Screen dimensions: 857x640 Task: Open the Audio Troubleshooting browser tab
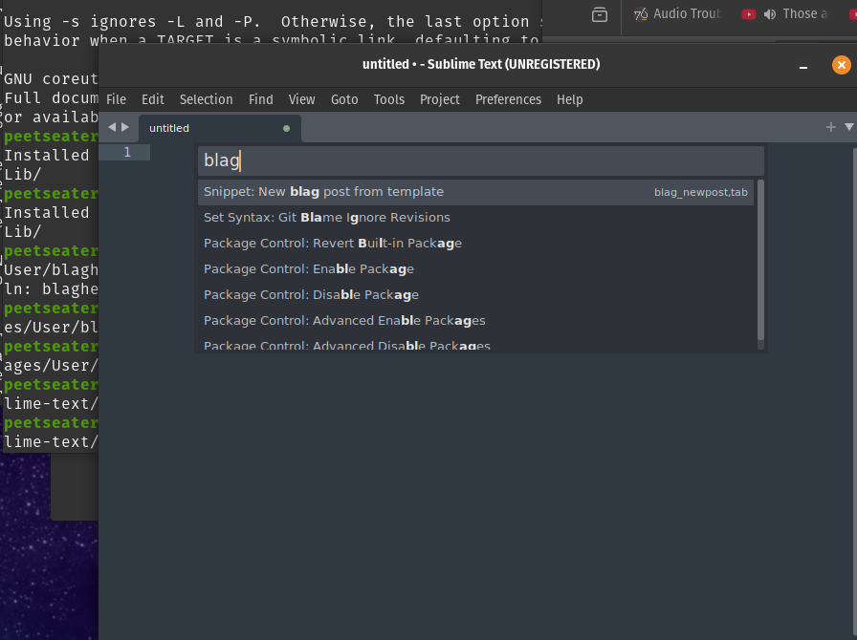(678, 13)
